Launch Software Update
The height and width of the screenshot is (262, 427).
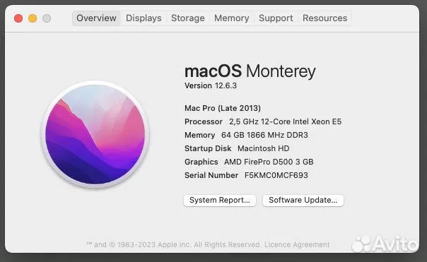[303, 201]
